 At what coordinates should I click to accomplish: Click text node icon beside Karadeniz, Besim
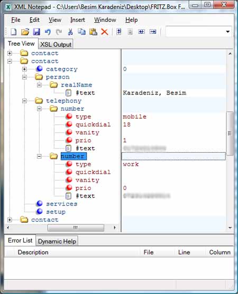(69, 93)
